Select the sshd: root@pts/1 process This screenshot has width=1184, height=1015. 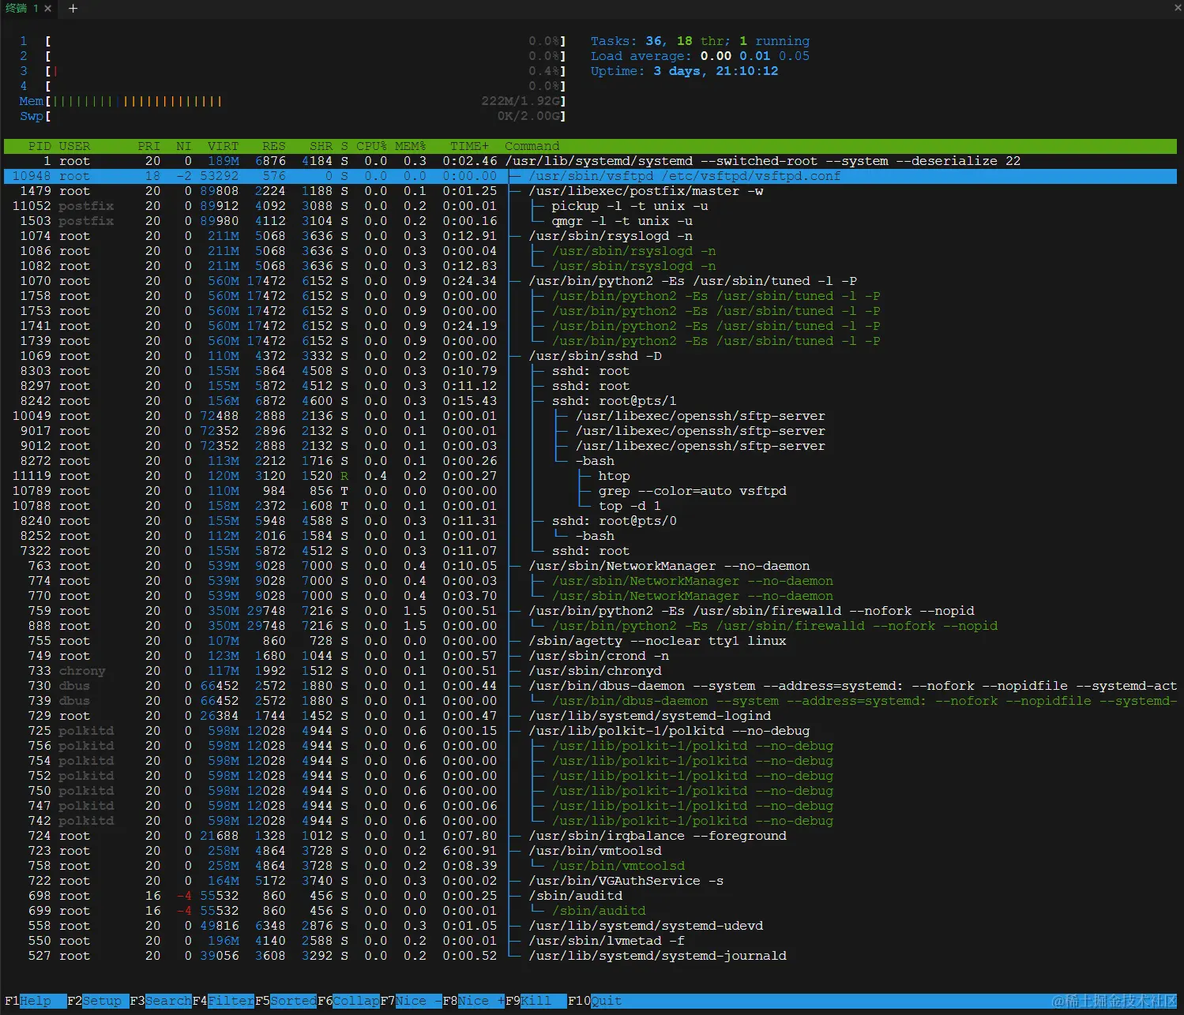pyautogui.click(x=590, y=401)
